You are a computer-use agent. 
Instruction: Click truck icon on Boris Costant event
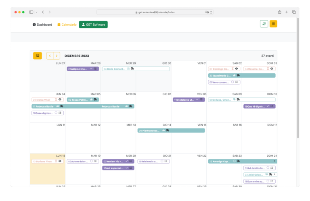pos(132,69)
